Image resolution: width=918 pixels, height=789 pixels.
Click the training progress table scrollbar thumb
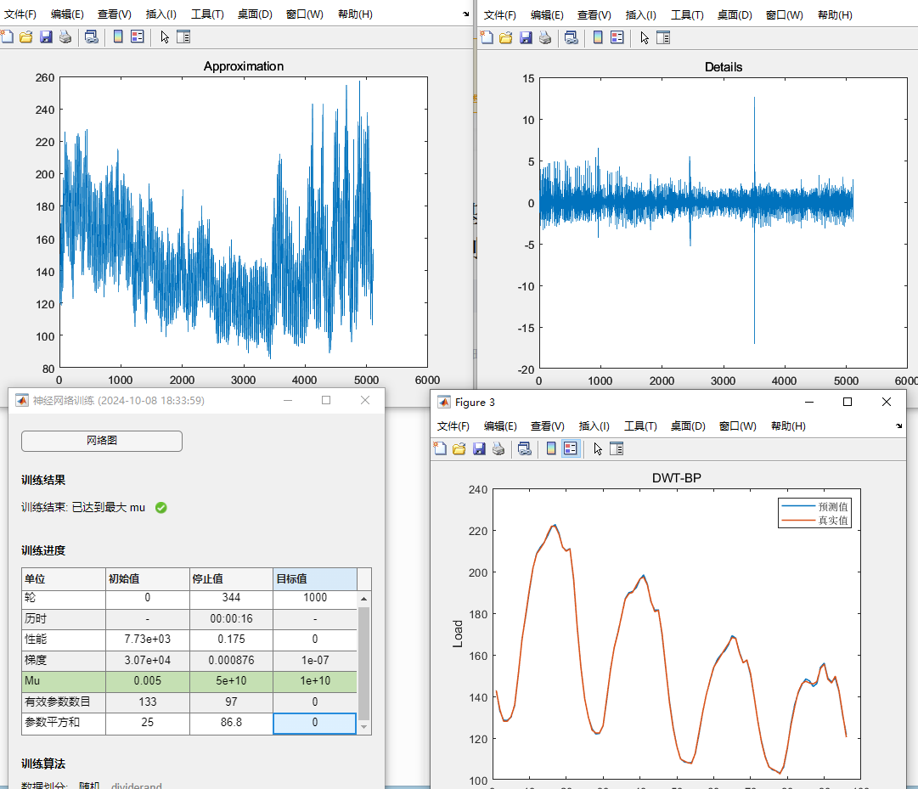coord(364,662)
